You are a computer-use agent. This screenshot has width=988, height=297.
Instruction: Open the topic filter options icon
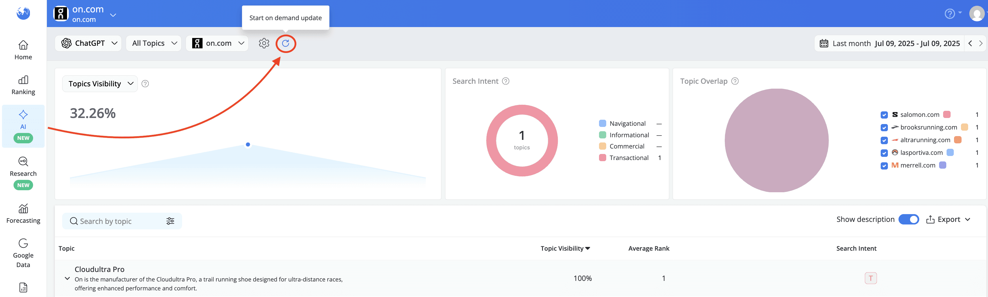coord(170,221)
